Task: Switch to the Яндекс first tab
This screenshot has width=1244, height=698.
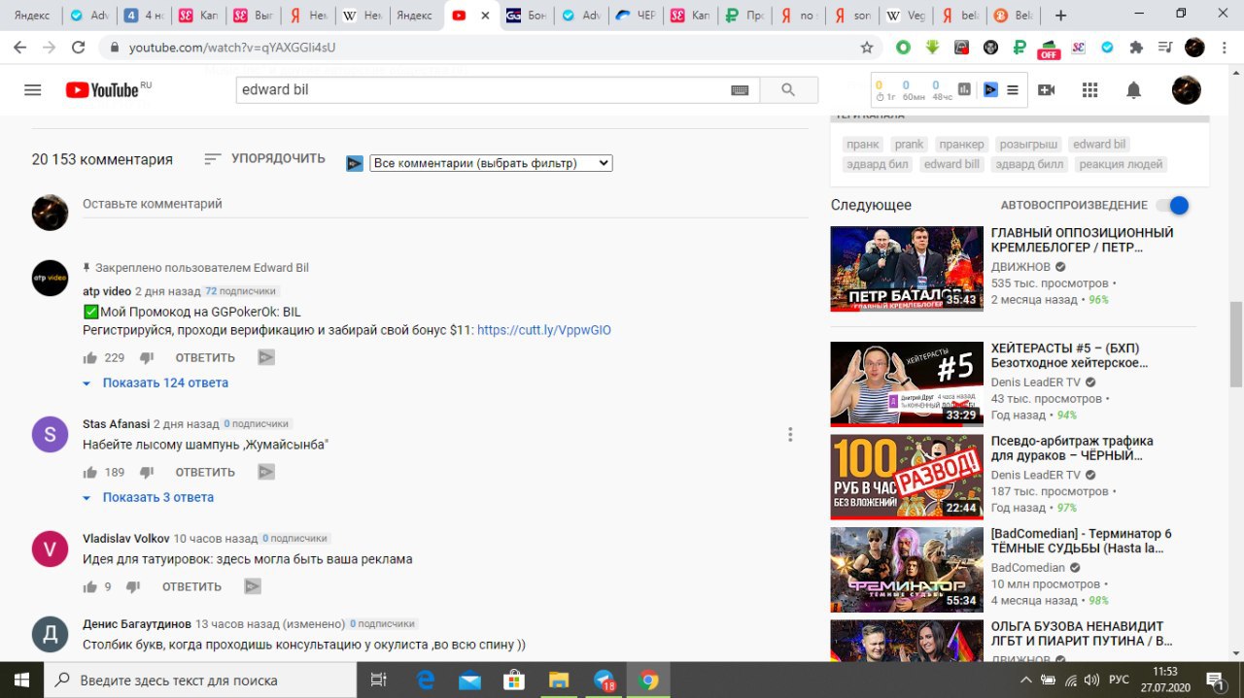Action: tap(32, 16)
